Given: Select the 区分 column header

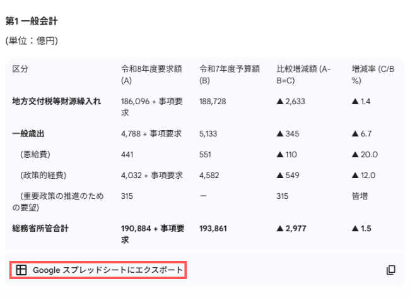Looking at the screenshot, I should 21,69.
